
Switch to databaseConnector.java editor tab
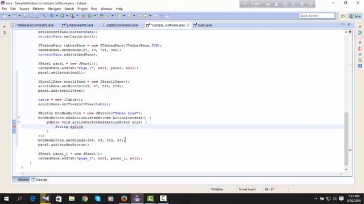(x=33, y=25)
